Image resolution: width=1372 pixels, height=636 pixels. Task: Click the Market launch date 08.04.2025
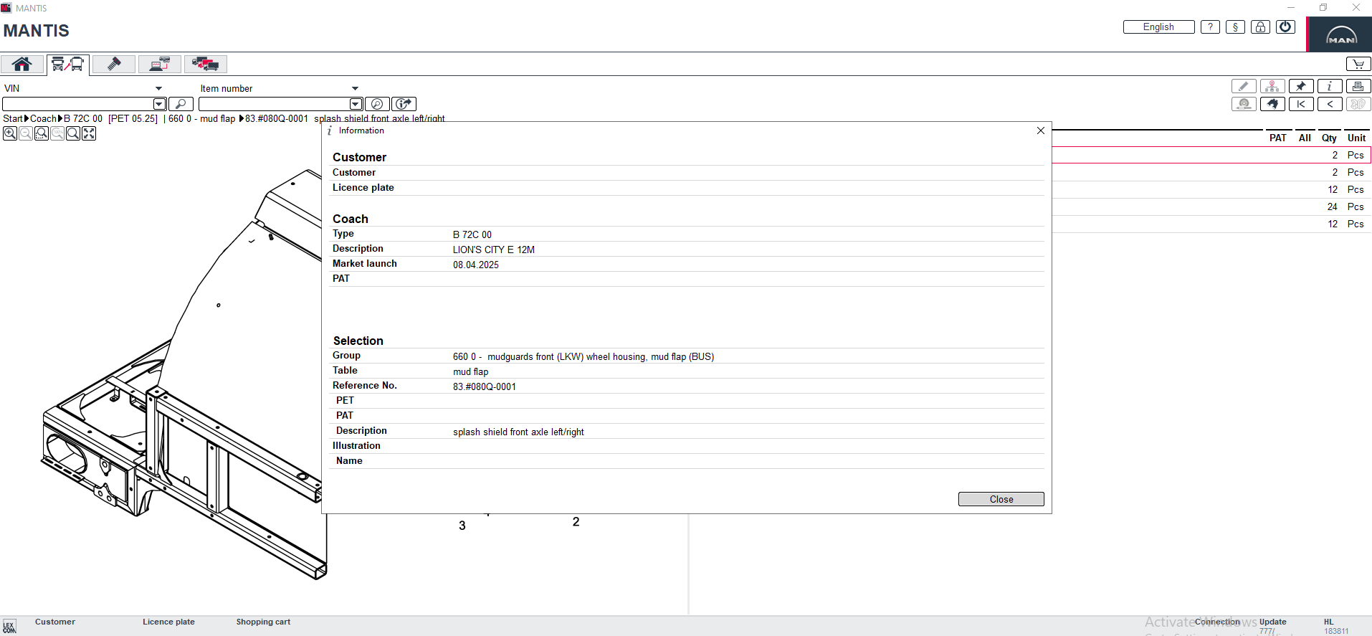click(x=476, y=265)
